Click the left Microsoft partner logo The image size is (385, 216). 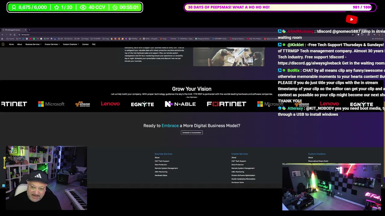click(x=51, y=104)
